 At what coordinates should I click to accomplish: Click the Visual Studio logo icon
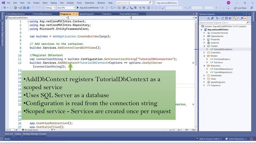click(3, 3)
